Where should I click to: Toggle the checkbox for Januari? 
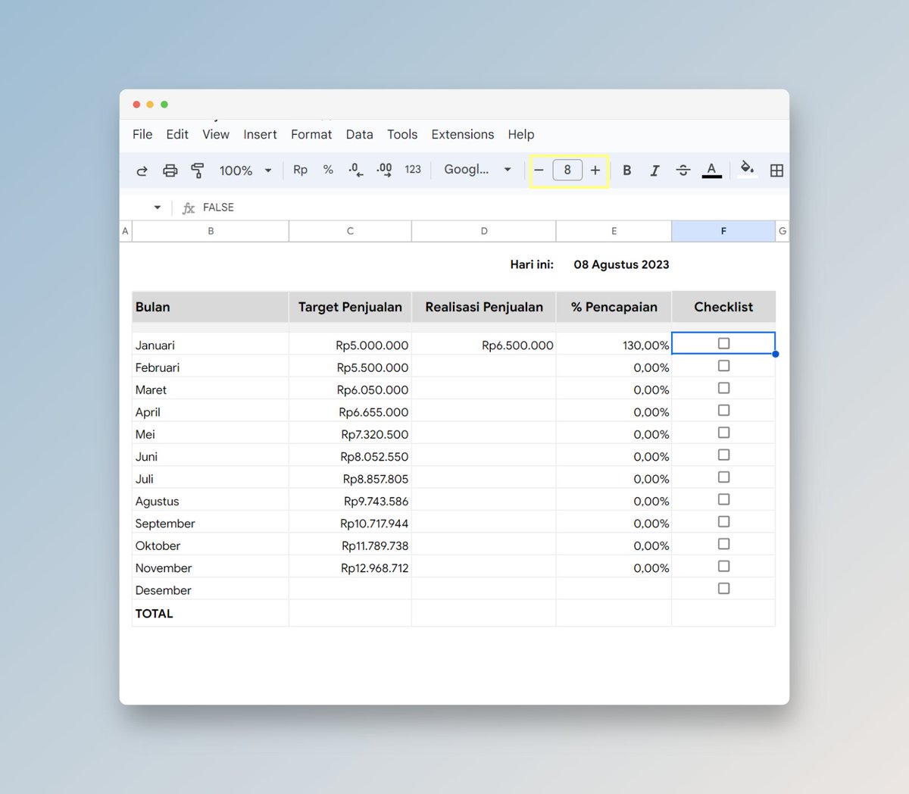[723, 343]
